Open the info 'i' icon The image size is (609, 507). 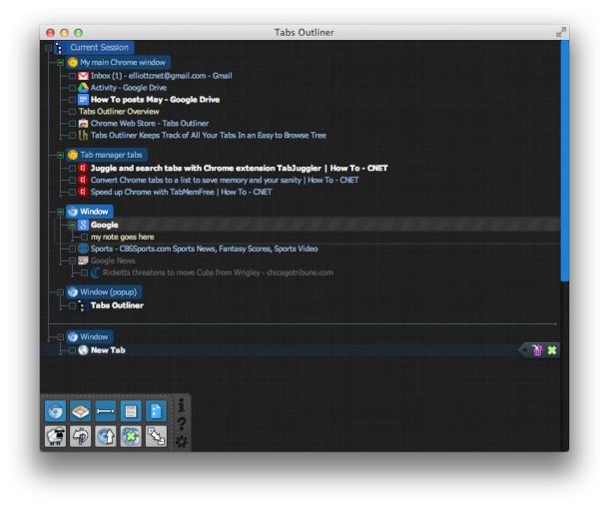(182, 405)
